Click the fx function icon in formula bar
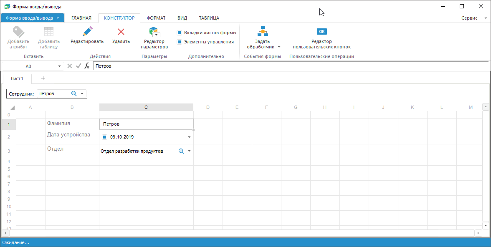The height and width of the screenshot is (247, 491). [87, 66]
